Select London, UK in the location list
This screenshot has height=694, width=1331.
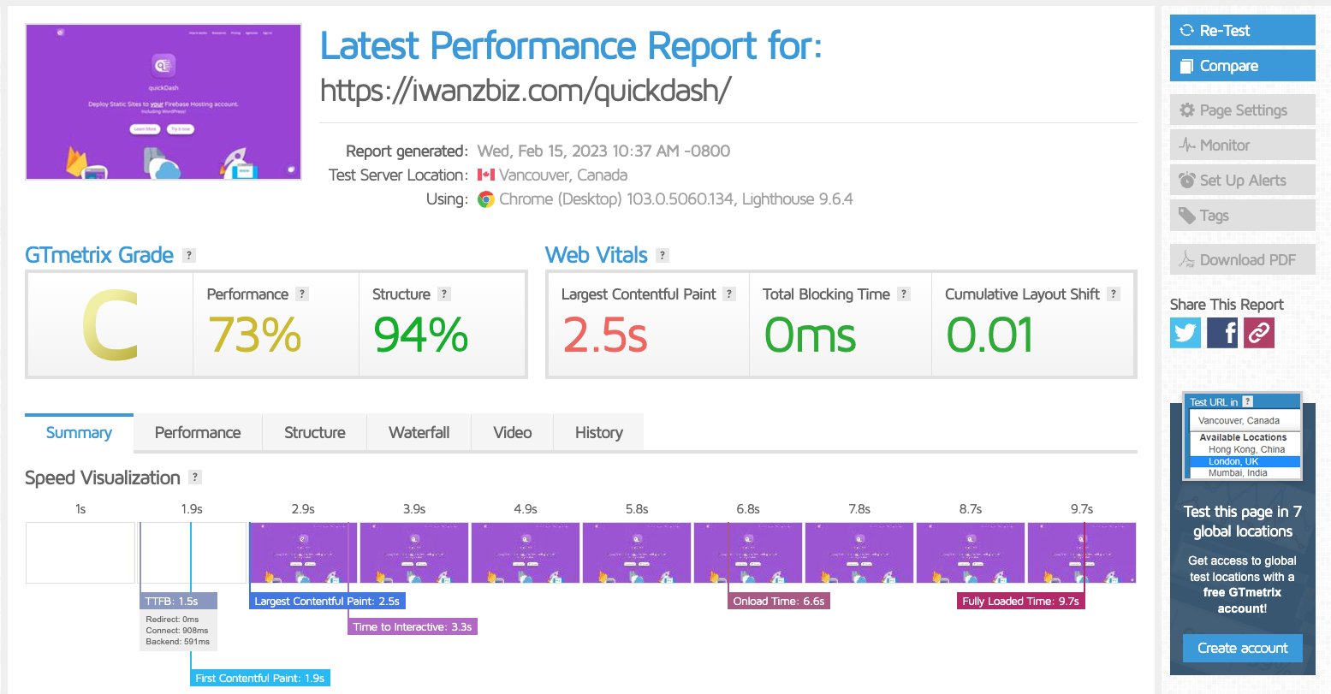pos(1243,461)
